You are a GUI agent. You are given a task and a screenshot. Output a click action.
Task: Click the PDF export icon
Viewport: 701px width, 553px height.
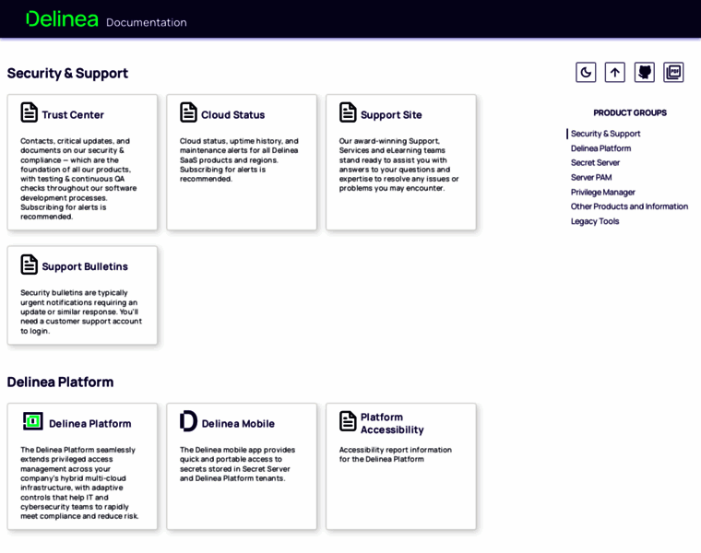[x=673, y=73]
